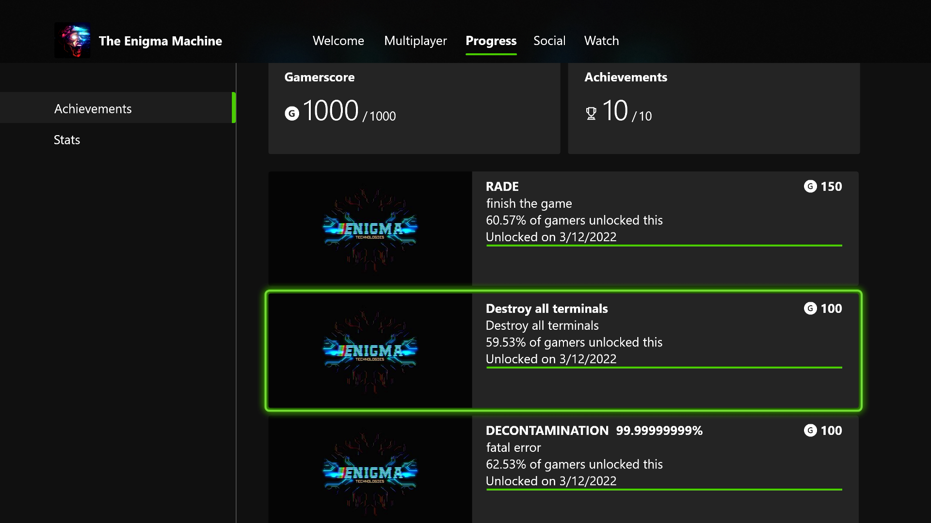Open Stats in the sidebar
Viewport: 931px width, 523px height.
pos(67,140)
